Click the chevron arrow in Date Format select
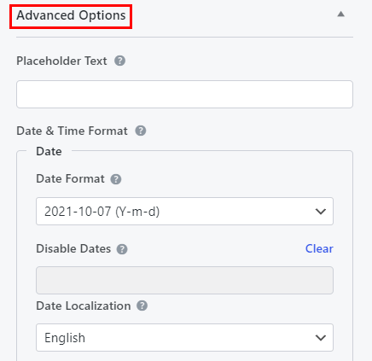 pos(321,212)
